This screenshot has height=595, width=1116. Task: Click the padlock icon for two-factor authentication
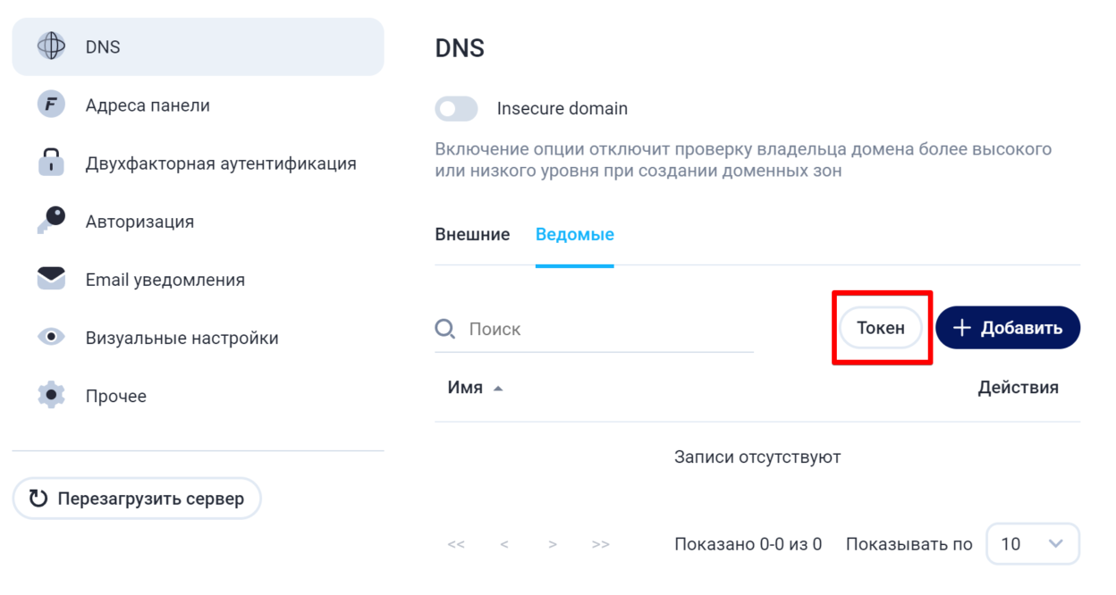(x=51, y=163)
